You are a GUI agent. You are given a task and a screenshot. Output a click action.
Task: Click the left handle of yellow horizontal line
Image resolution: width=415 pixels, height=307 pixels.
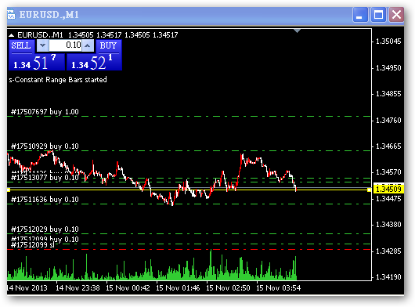[9, 190]
